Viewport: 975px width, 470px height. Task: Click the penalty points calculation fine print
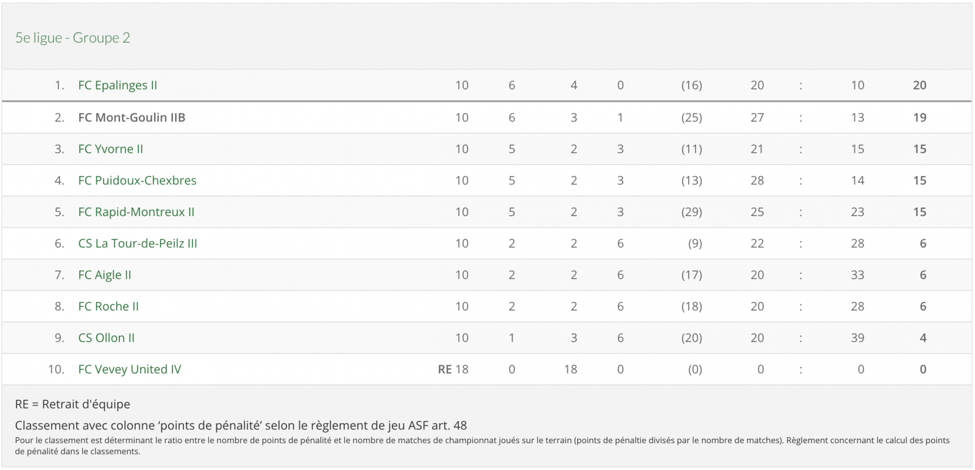[482, 446]
